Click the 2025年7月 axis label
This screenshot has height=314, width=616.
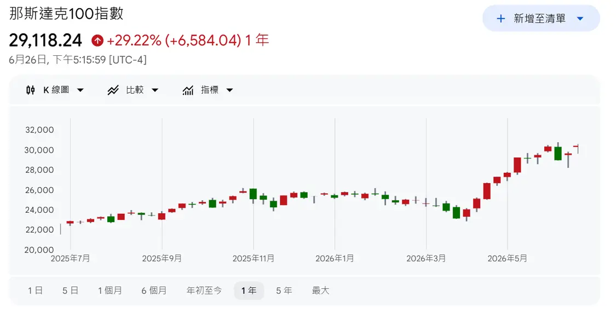tap(70, 258)
